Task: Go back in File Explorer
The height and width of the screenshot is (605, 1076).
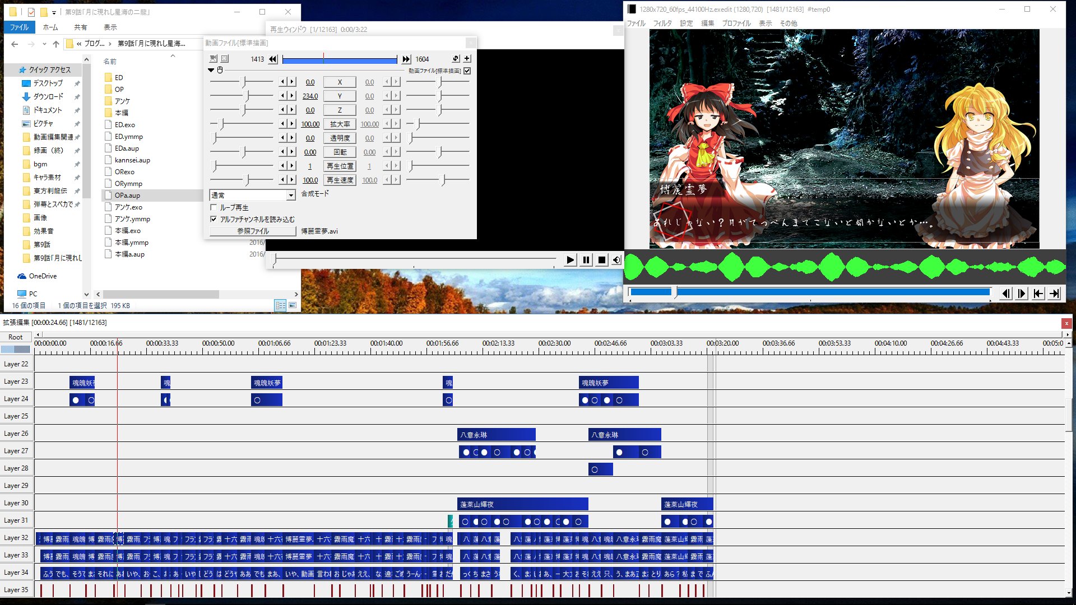Action: (15, 44)
